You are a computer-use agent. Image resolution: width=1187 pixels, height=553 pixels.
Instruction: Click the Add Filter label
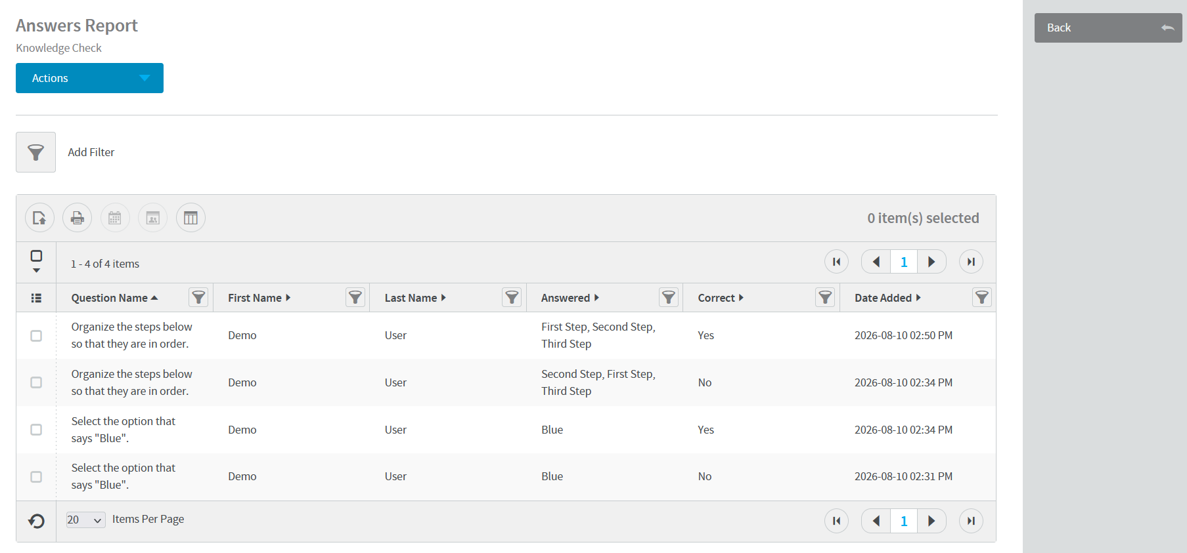tap(91, 152)
